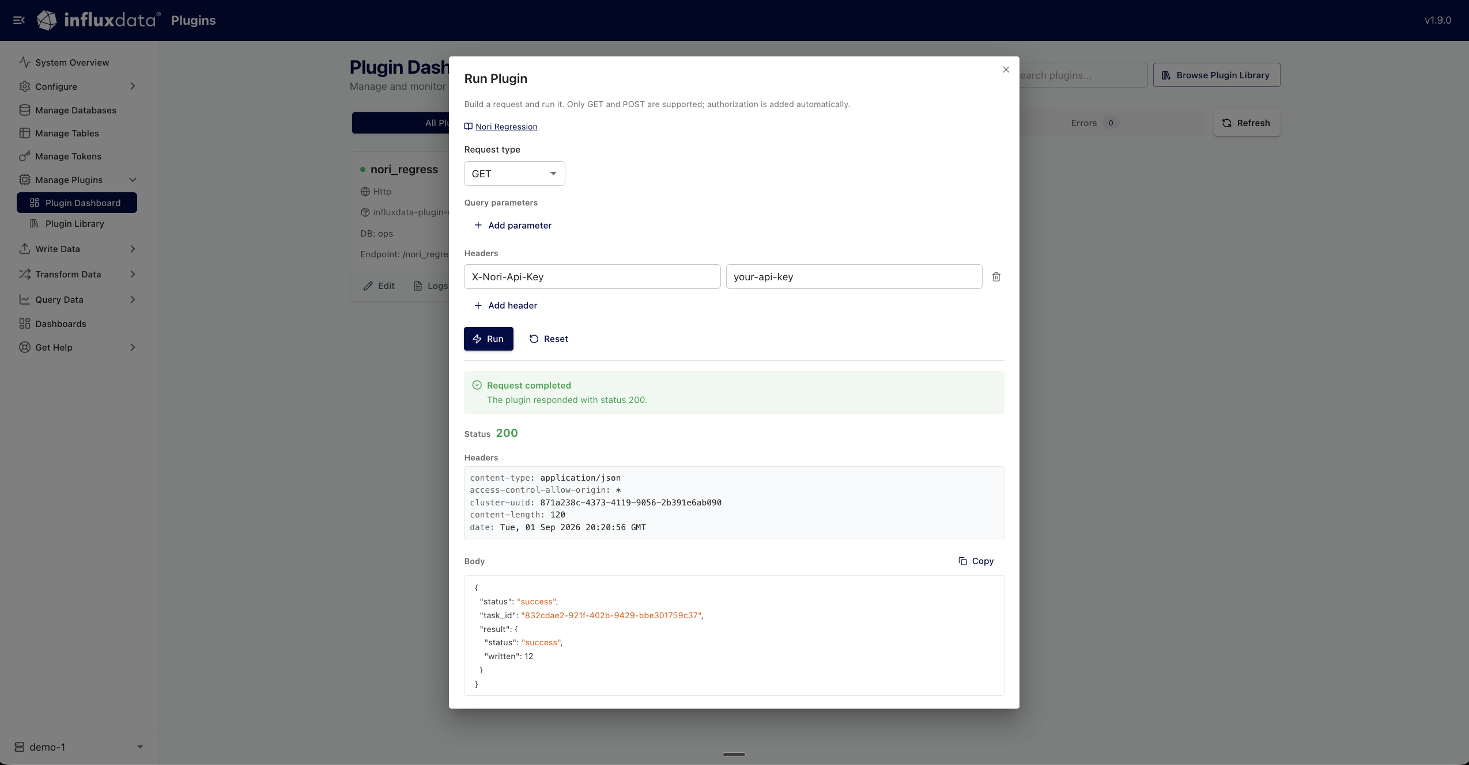The image size is (1469, 765).
Task: Click the nori_regress plugin title
Action: (x=404, y=169)
